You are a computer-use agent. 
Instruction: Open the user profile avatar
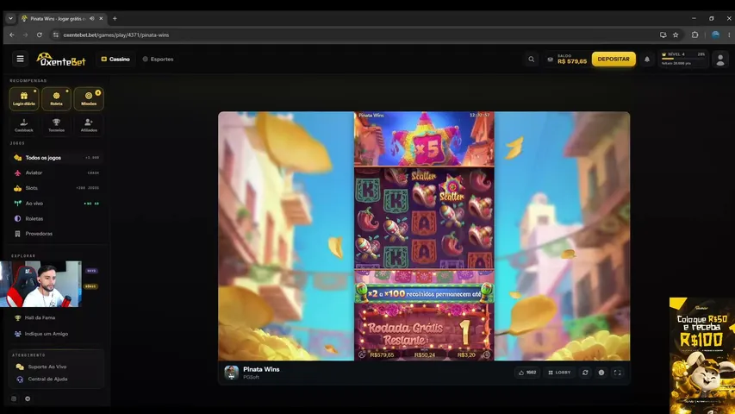tap(720, 60)
